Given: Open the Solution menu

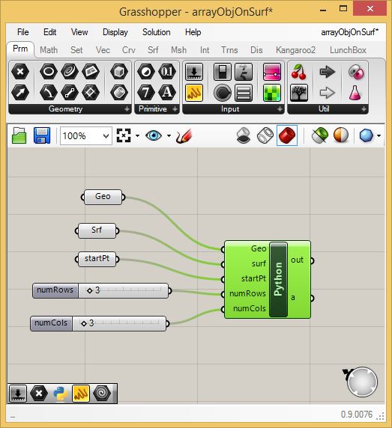Looking at the screenshot, I should pos(156,32).
